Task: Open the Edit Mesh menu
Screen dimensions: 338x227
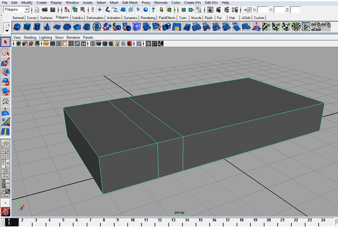Action: point(130,3)
